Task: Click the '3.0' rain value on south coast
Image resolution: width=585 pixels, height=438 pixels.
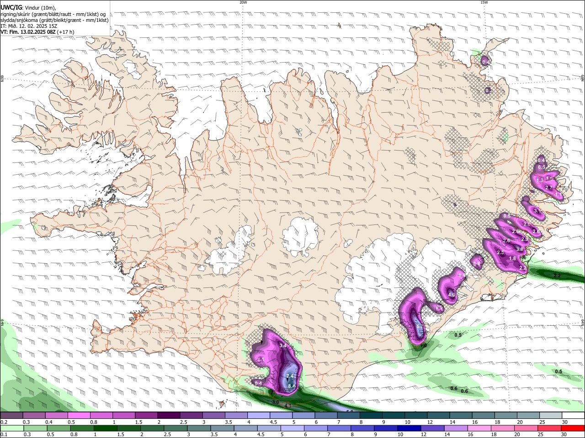Action: pos(276,402)
